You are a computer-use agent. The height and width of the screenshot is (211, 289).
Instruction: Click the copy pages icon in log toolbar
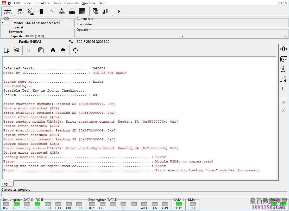(41, 50)
